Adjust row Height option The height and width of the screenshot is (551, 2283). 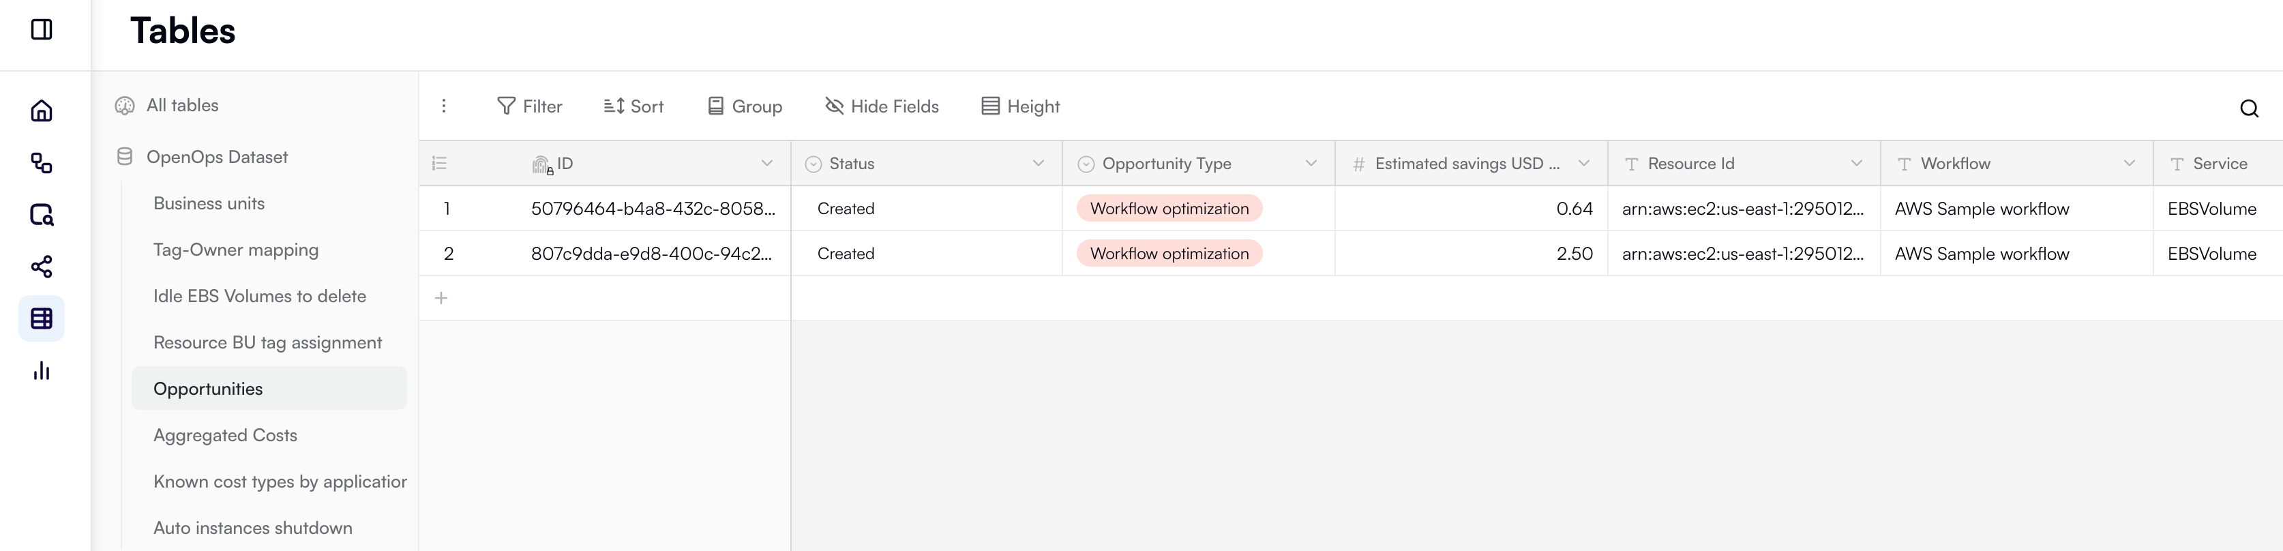click(1020, 106)
